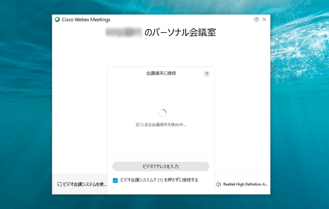329x209 pixels.
Task: Click the 近くにある会議端末を検出中... text
Action: coord(161,124)
